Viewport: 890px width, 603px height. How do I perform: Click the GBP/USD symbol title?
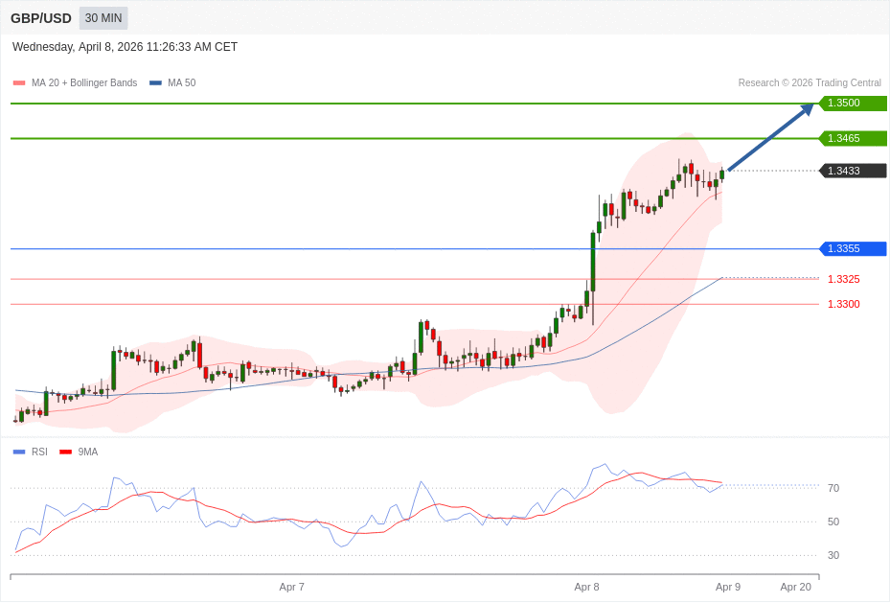(41, 18)
